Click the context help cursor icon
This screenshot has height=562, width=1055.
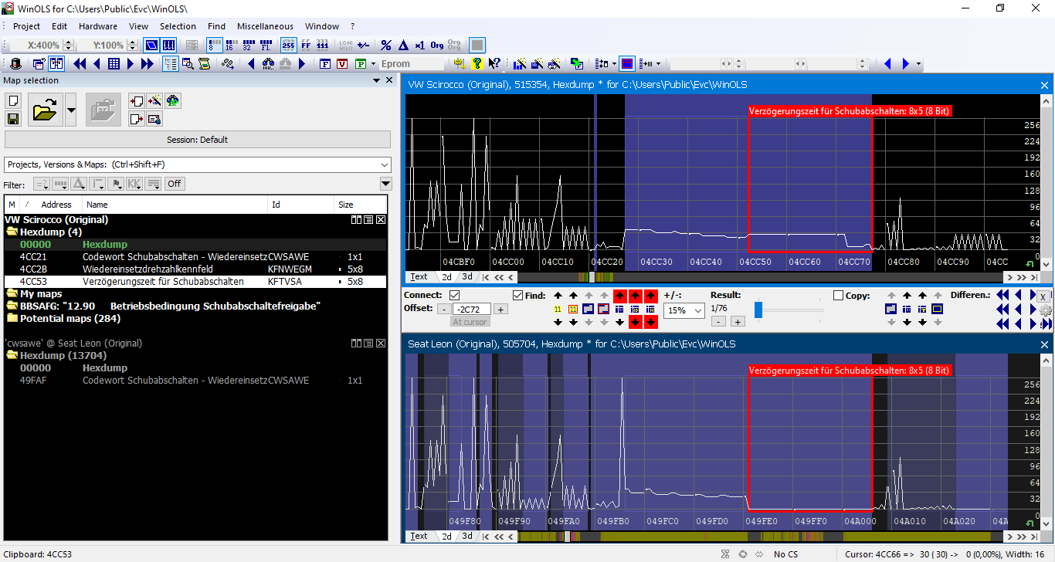point(494,63)
